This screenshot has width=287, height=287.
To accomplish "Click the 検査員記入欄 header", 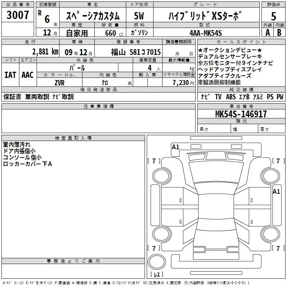I will coord(73,138).
